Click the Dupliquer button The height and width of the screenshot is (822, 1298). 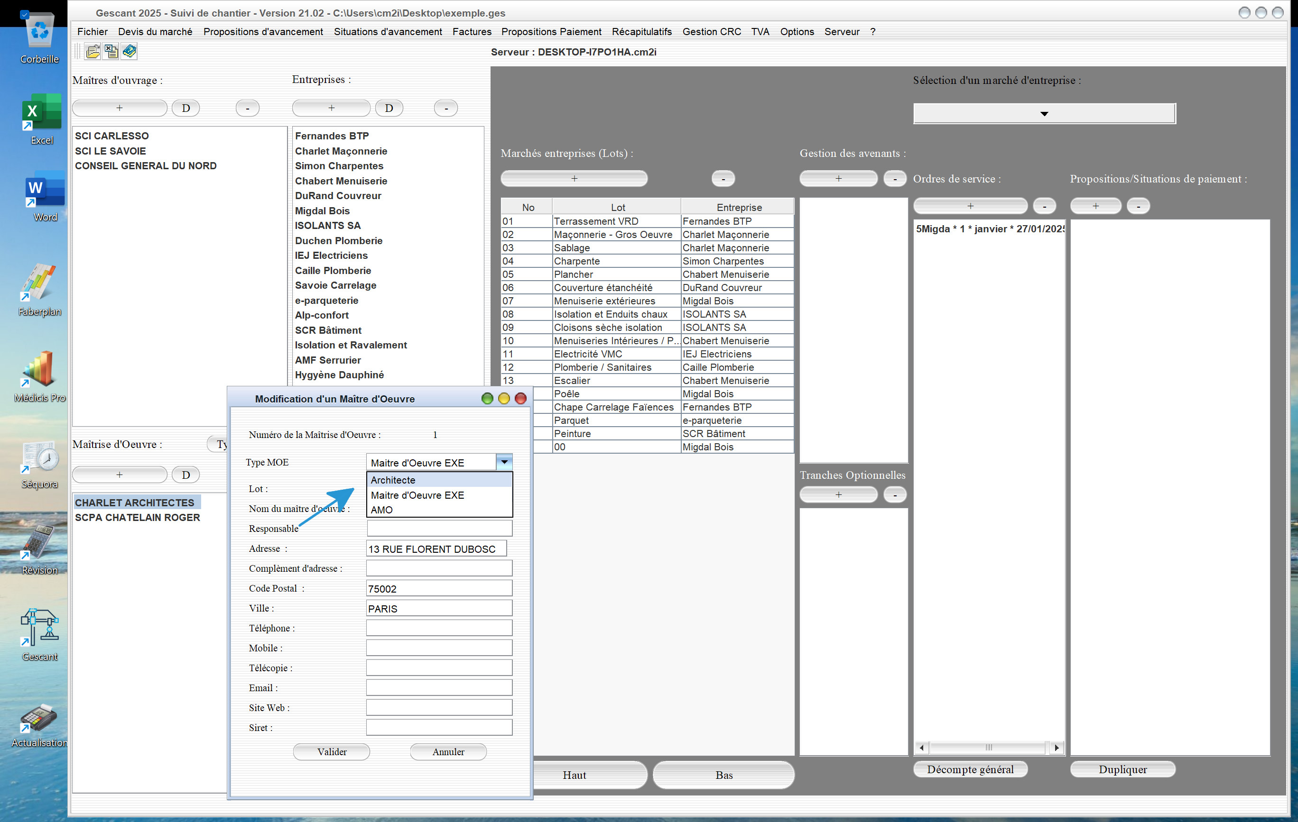tap(1122, 769)
